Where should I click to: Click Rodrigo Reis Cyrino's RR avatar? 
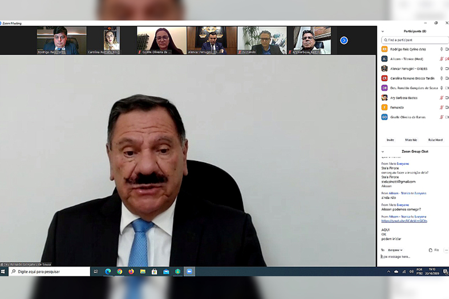385,49
